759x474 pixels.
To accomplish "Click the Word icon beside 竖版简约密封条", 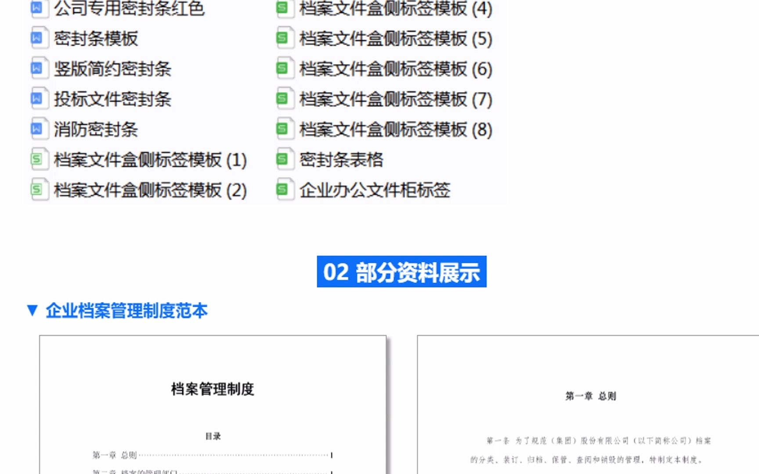I will (39, 69).
